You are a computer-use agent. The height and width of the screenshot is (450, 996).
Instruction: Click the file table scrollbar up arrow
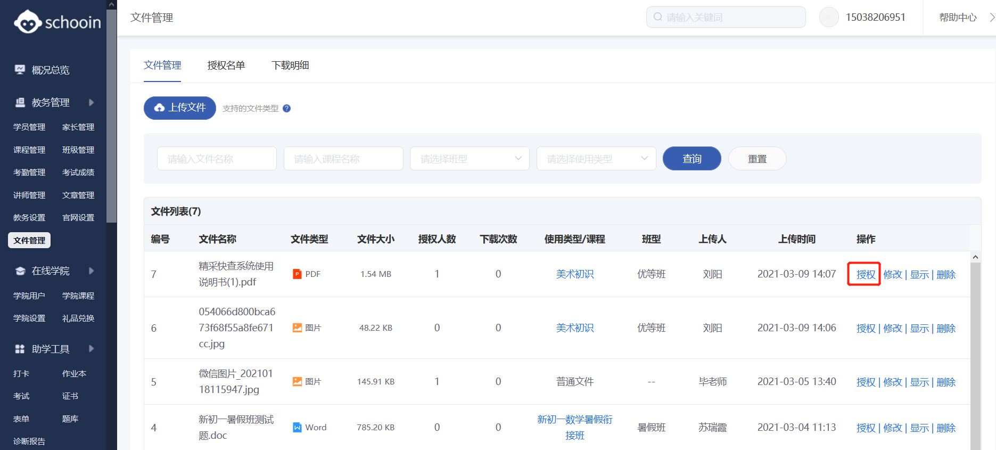click(x=975, y=257)
